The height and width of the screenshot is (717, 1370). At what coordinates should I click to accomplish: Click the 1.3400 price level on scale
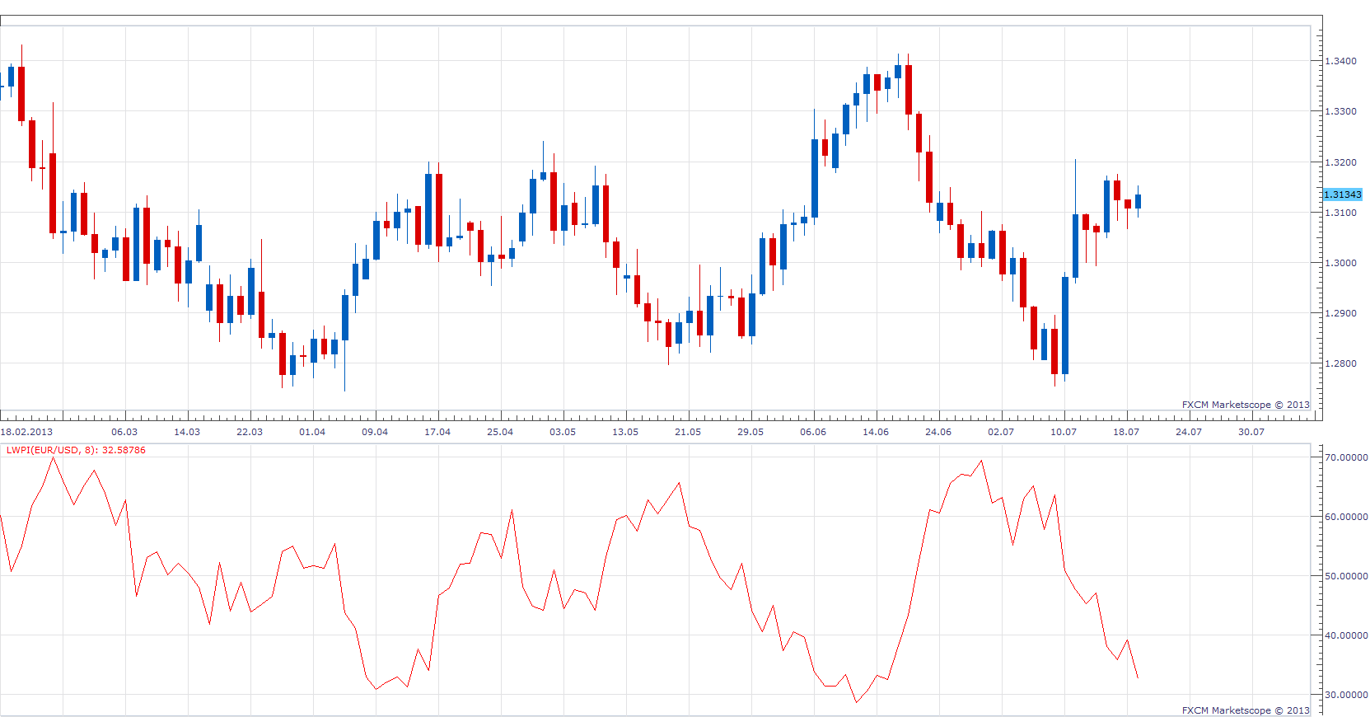(x=1340, y=61)
